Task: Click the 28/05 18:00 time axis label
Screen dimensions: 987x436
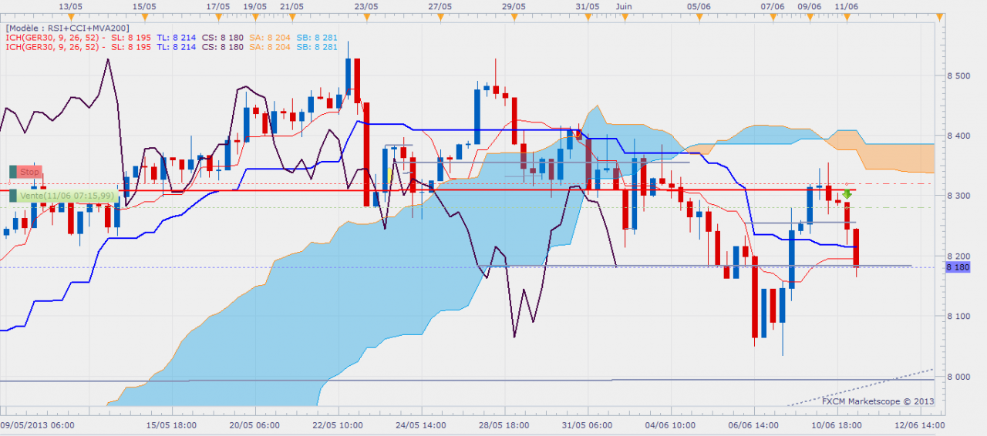Action: click(x=504, y=424)
